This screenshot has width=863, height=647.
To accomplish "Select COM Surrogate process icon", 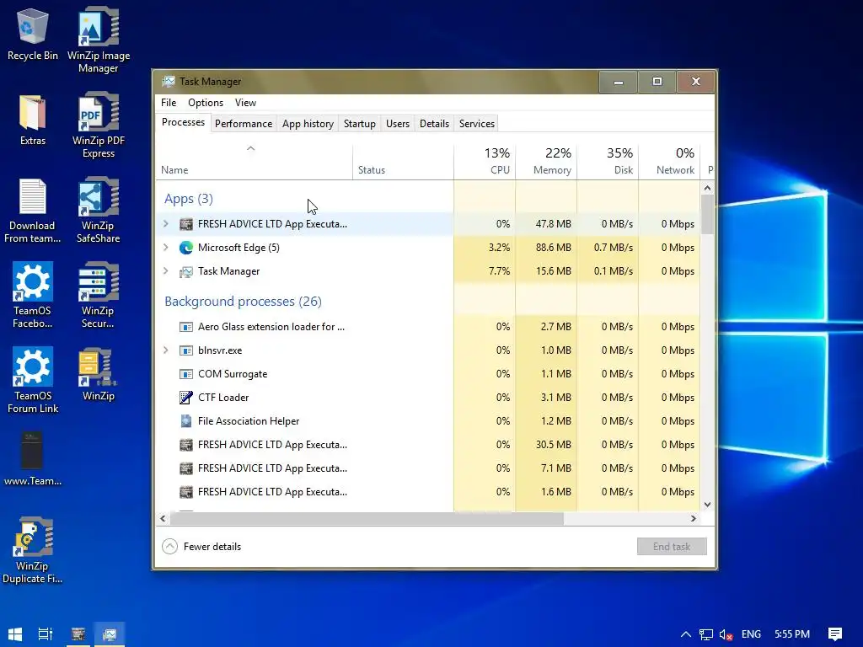I will point(186,374).
